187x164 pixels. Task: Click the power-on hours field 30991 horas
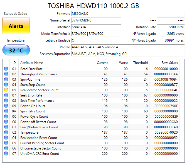coord(171,40)
